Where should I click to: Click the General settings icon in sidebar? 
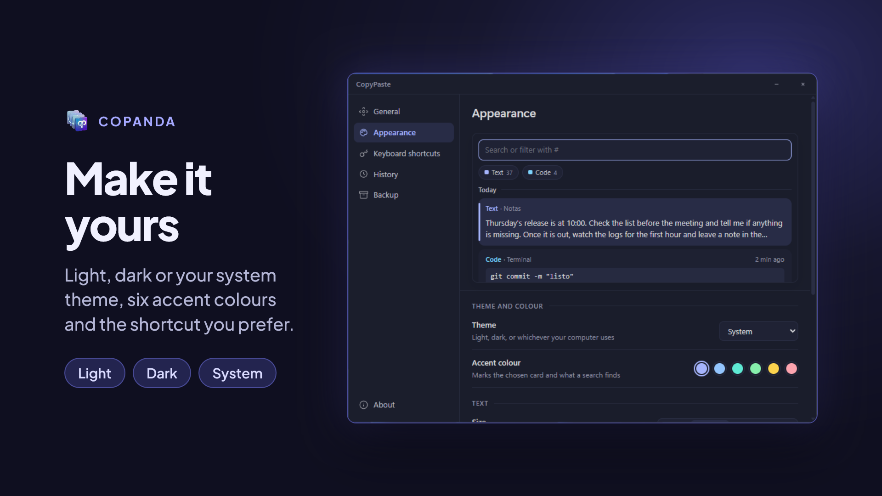pyautogui.click(x=363, y=112)
